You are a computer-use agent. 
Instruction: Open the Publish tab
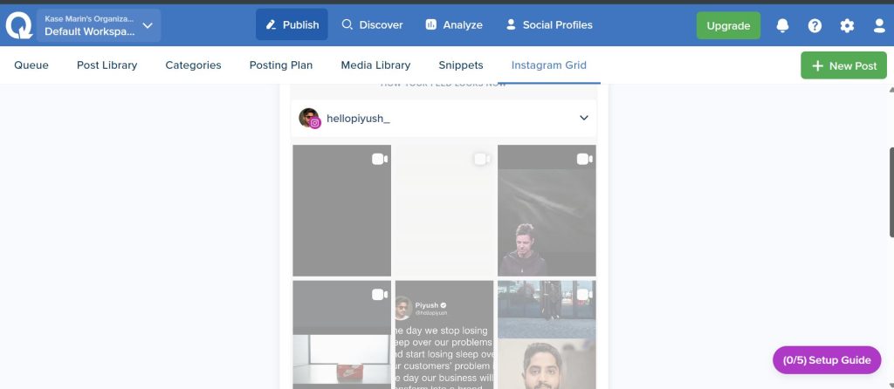click(x=292, y=24)
